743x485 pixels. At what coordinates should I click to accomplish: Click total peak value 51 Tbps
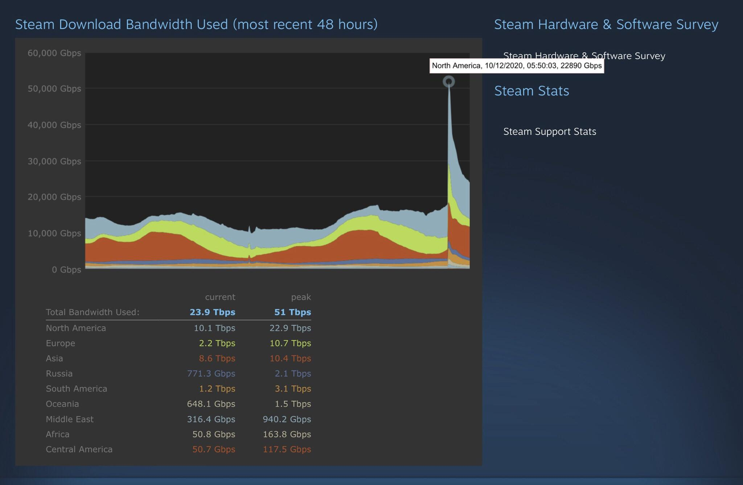pos(292,312)
